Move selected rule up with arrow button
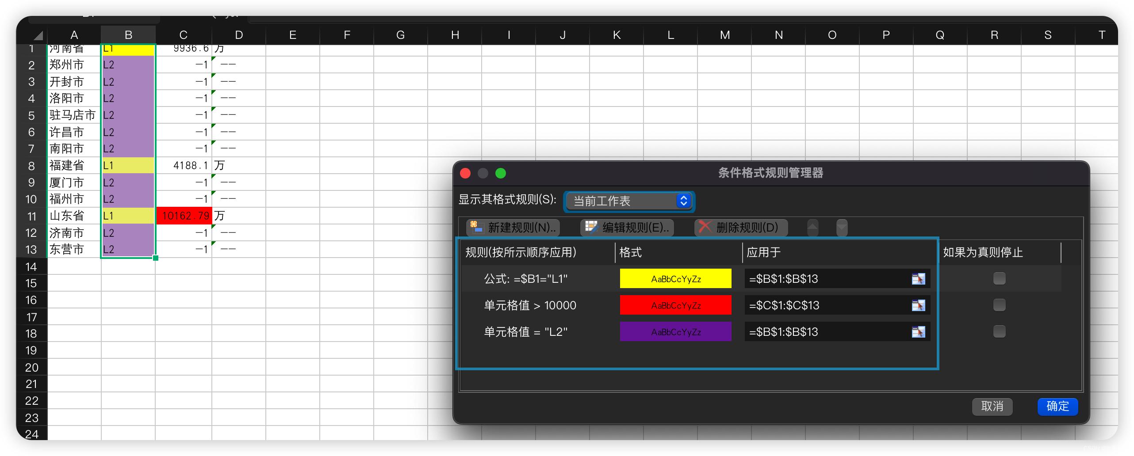The image size is (1134, 456). pyautogui.click(x=812, y=228)
